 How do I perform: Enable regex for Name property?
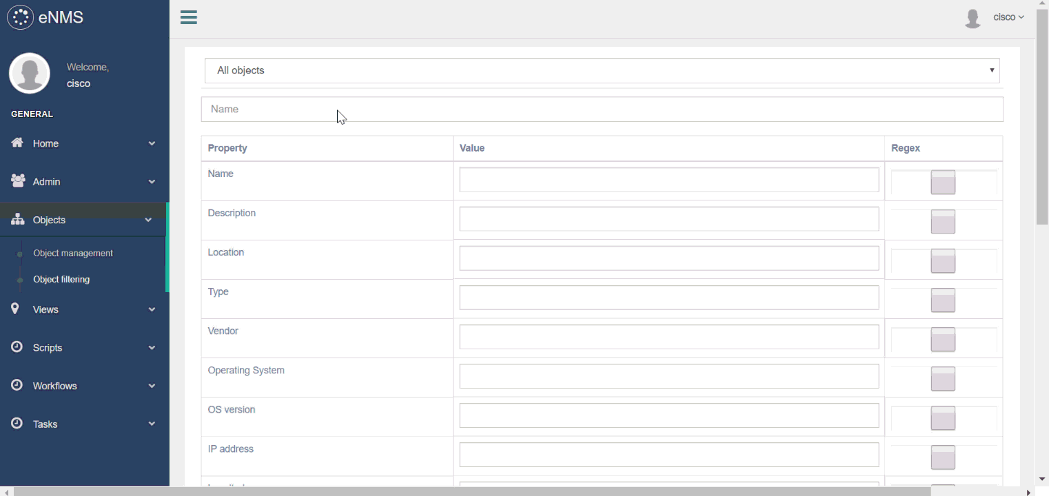943,182
